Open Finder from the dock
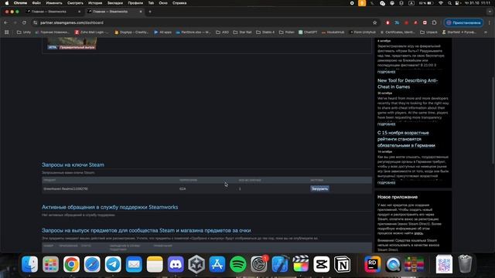495x278 pixels. pos(29,264)
